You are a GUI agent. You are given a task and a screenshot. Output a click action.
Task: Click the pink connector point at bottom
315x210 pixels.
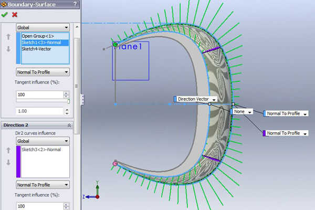[x=115, y=164]
